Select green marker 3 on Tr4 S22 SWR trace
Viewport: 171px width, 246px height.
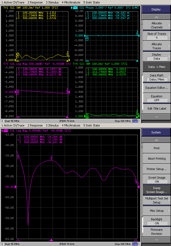point(137,113)
